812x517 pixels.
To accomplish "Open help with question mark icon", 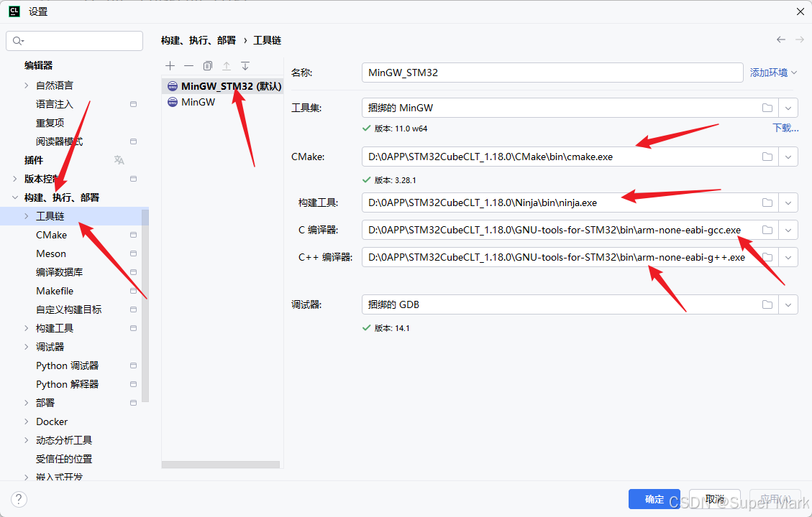I will [x=19, y=500].
